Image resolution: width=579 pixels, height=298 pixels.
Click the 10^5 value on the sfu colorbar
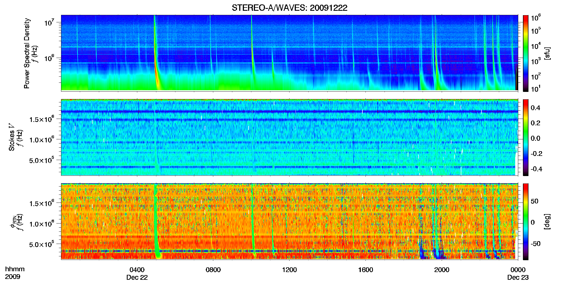click(x=536, y=30)
